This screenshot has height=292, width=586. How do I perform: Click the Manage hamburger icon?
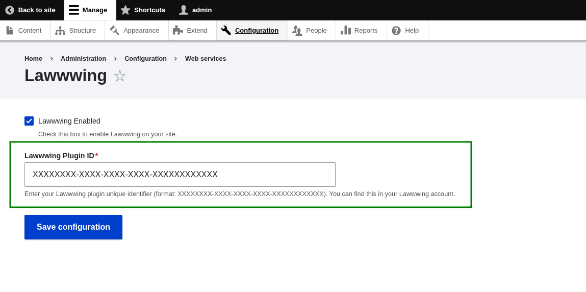point(74,10)
